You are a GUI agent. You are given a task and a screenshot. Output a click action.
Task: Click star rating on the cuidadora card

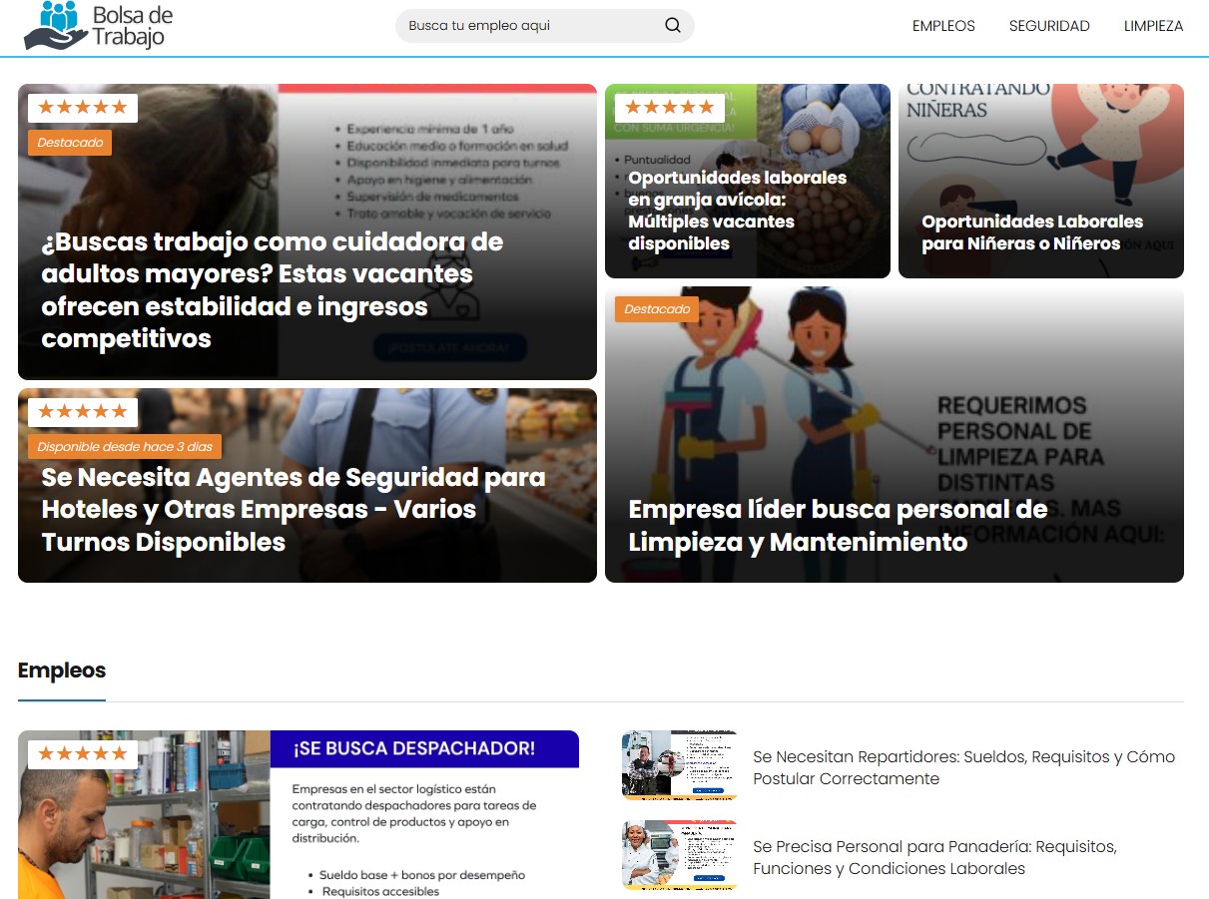tap(83, 108)
